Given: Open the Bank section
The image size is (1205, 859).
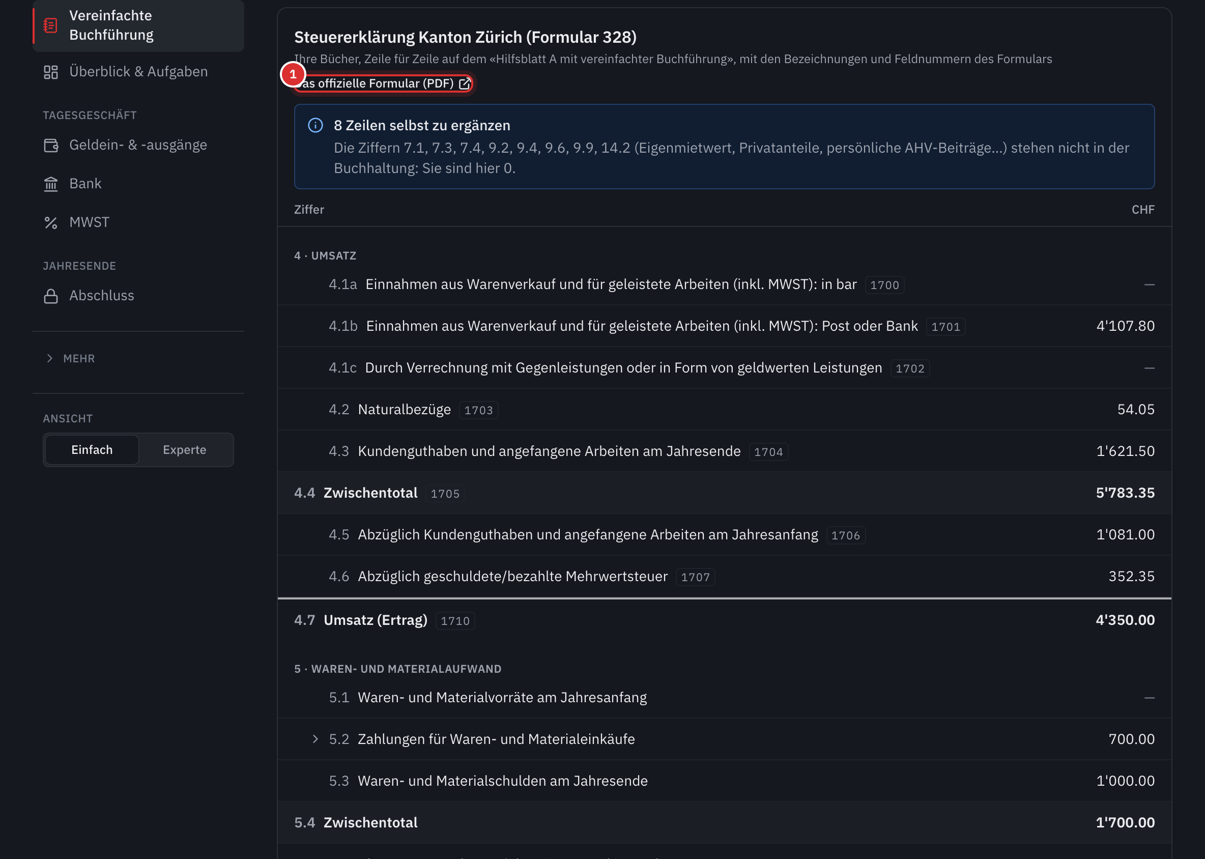Looking at the screenshot, I should coord(138,184).
